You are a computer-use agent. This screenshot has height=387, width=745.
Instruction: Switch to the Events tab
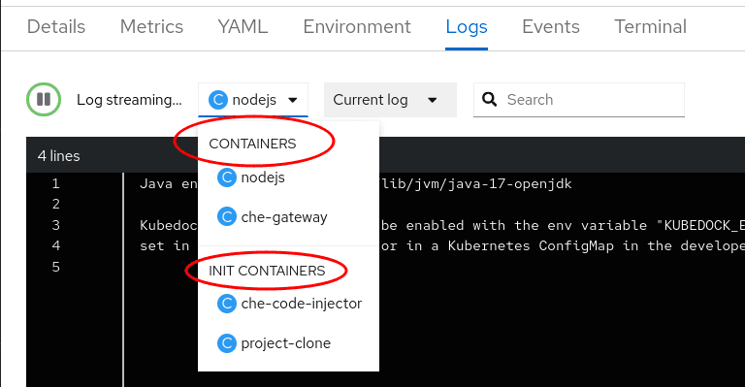coord(551,26)
